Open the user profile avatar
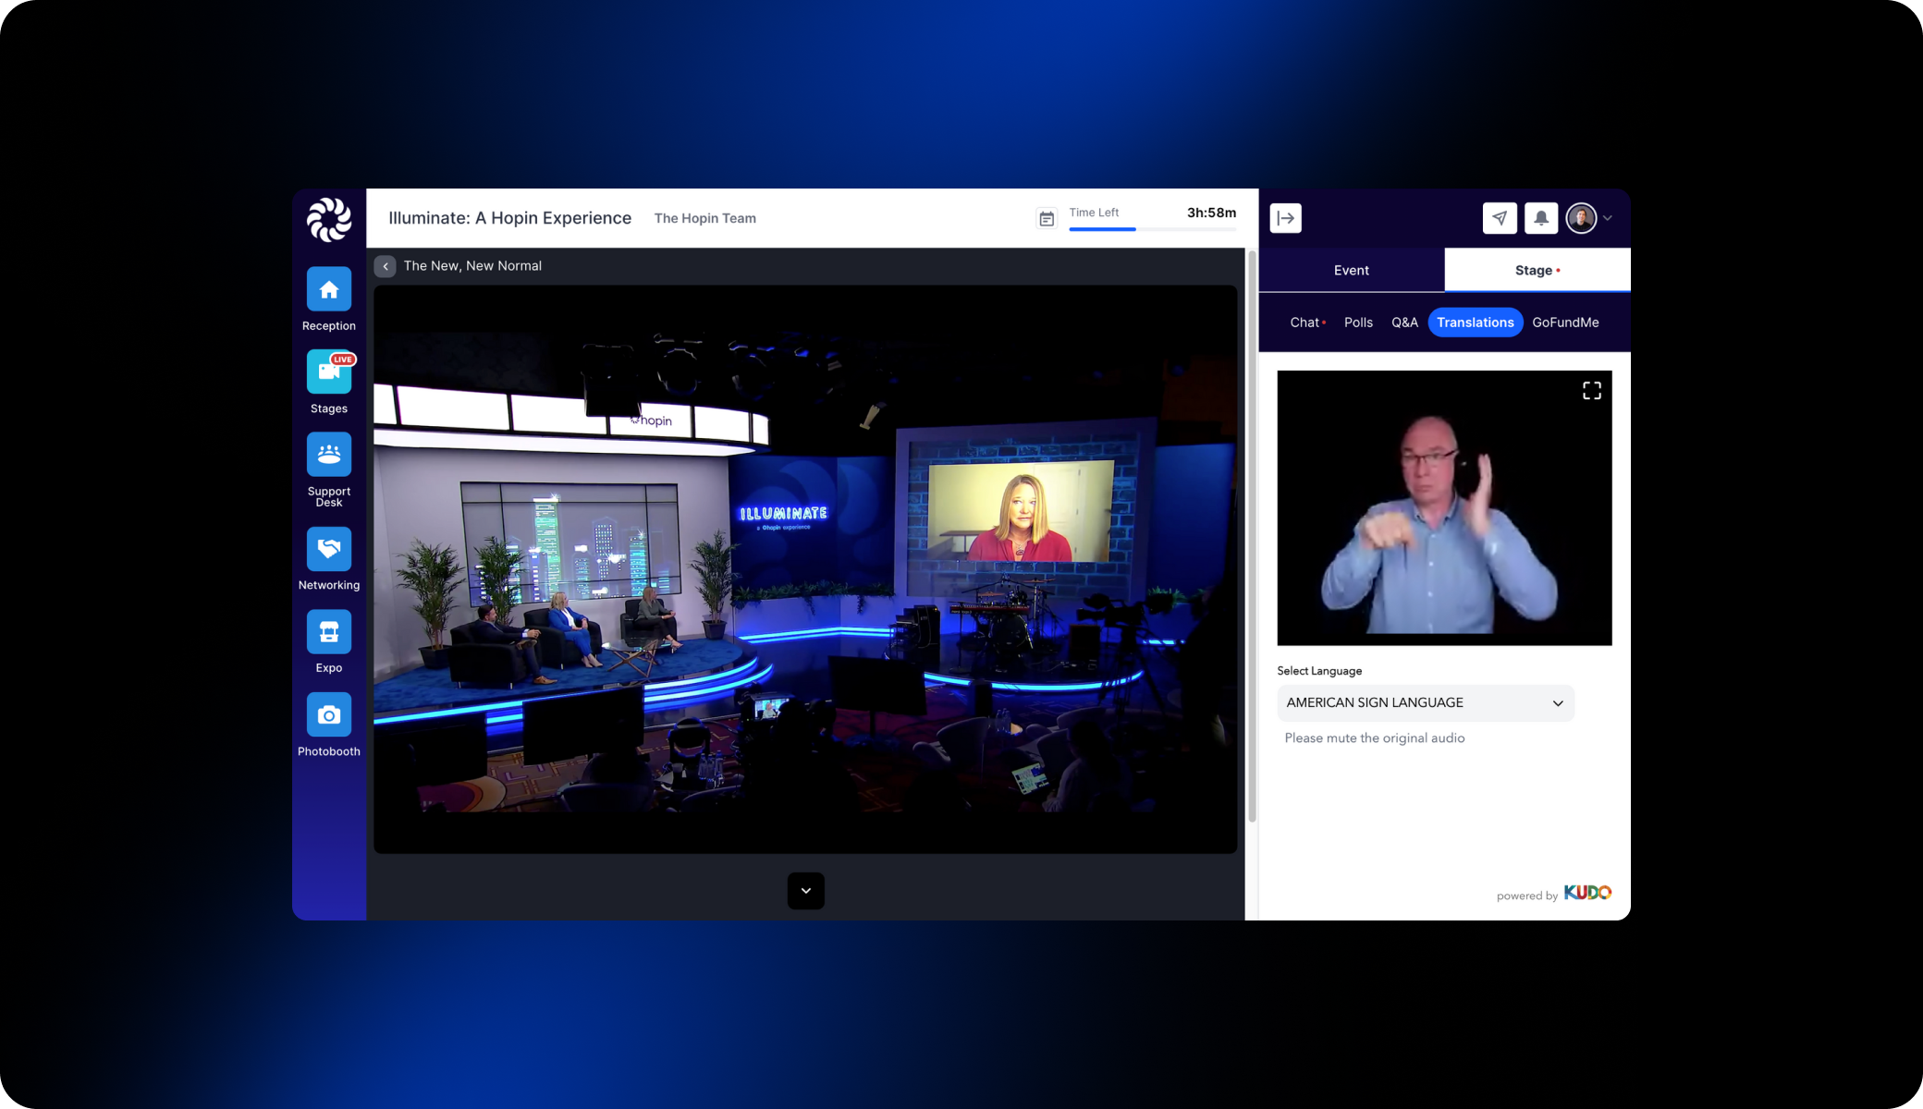The image size is (1923, 1109). click(x=1581, y=218)
